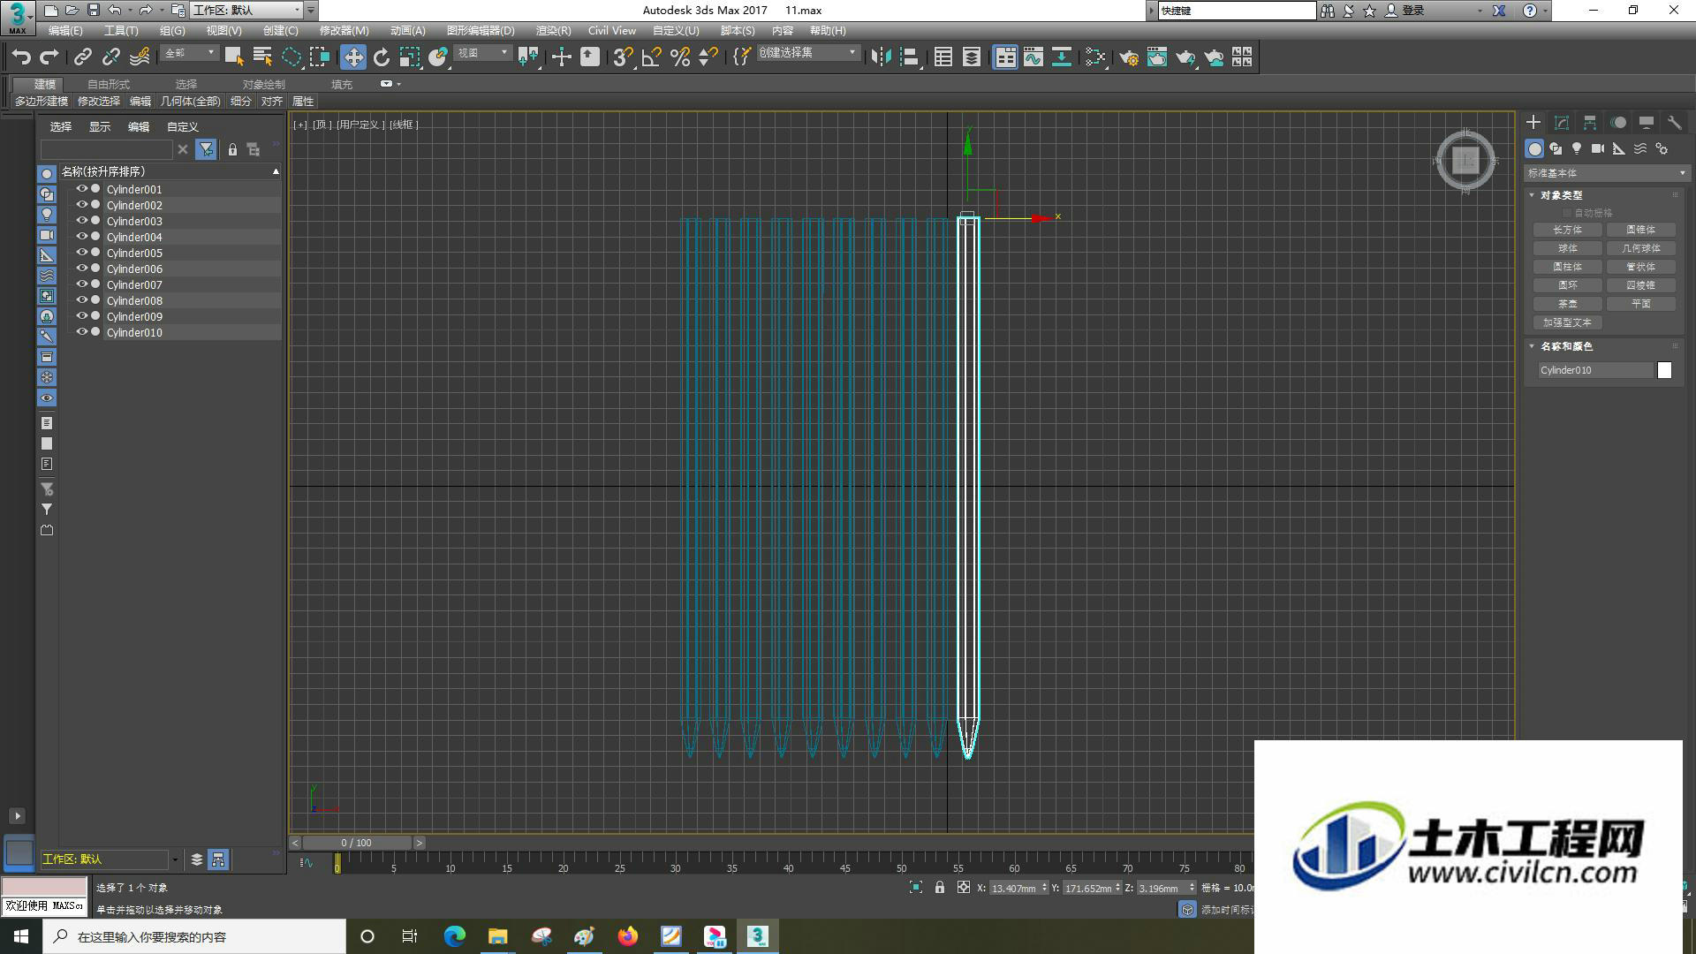
Task: Switch to the Hierarchy panel tab icon
Action: tap(1590, 123)
